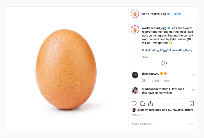
Task: Open the comment bubble icon
Action: 142,103
